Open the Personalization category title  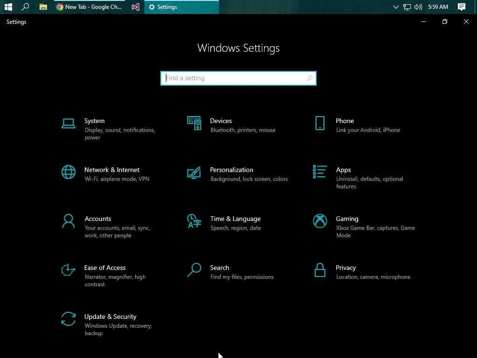point(232,170)
